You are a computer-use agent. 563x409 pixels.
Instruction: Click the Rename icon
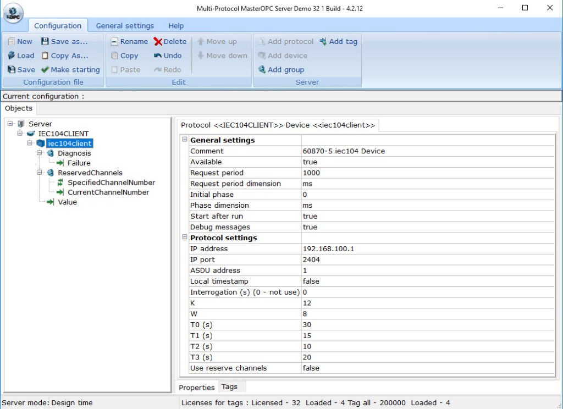129,41
